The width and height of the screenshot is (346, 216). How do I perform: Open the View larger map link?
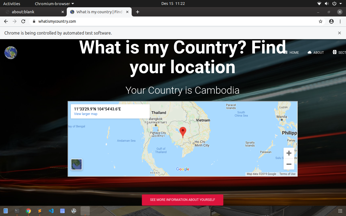click(x=86, y=114)
